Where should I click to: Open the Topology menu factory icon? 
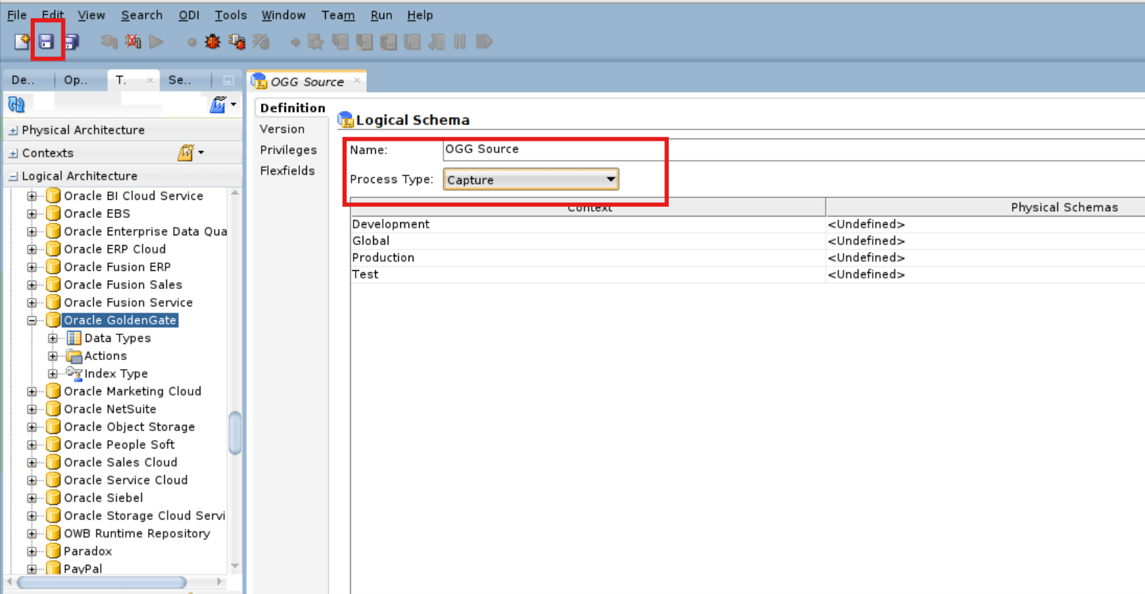(218, 104)
